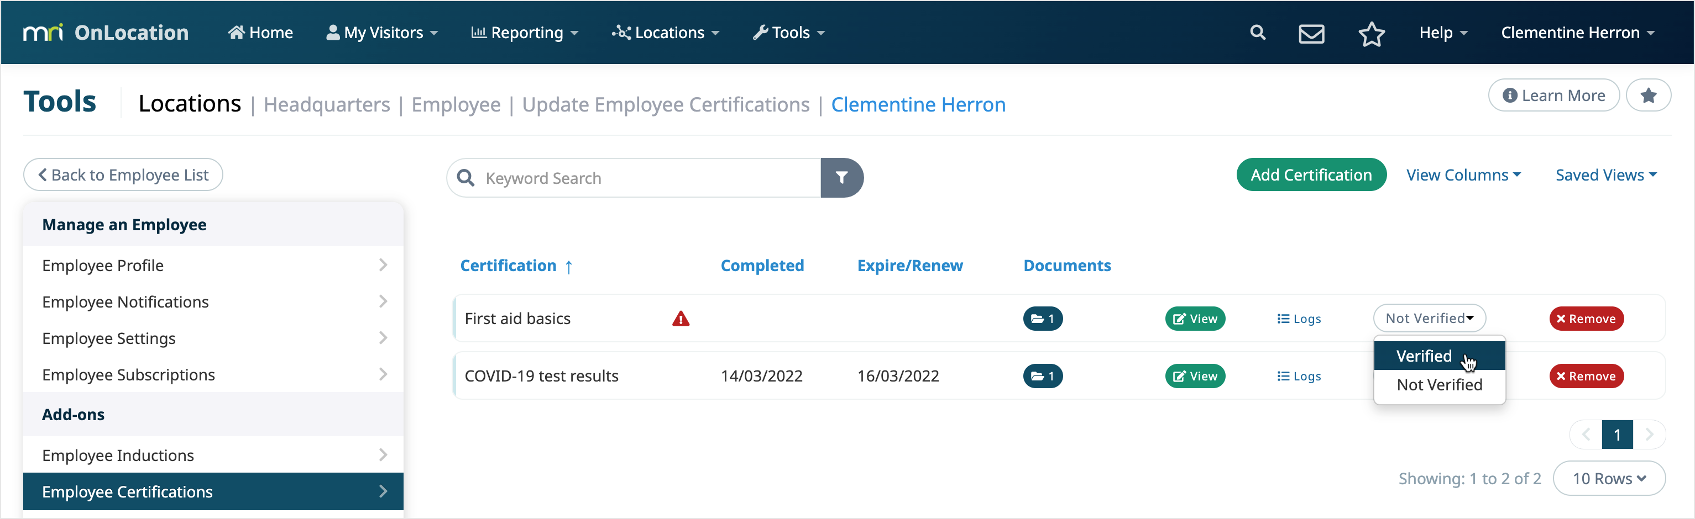
Task: Remove the First aid basics certification
Action: tap(1587, 319)
